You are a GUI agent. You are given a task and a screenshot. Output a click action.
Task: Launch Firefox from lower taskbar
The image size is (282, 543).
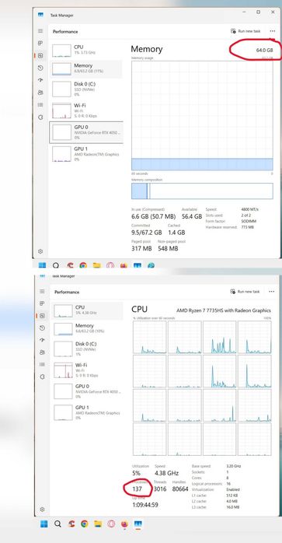pyautogui.click(x=124, y=524)
